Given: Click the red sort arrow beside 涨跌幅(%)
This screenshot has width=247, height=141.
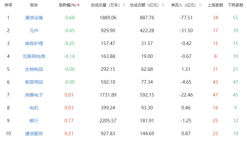Looking at the screenshot, I should tap(78, 5).
